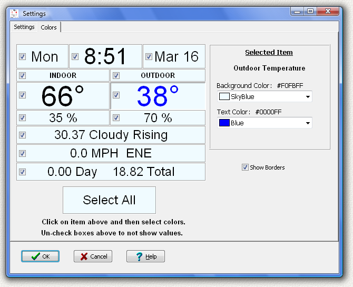Select the OUTDOOR heading item

(x=158, y=75)
